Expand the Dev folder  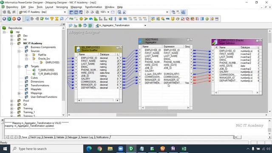coord(11,36)
